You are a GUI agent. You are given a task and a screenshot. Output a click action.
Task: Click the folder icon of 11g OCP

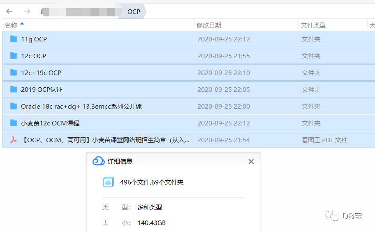(14, 39)
